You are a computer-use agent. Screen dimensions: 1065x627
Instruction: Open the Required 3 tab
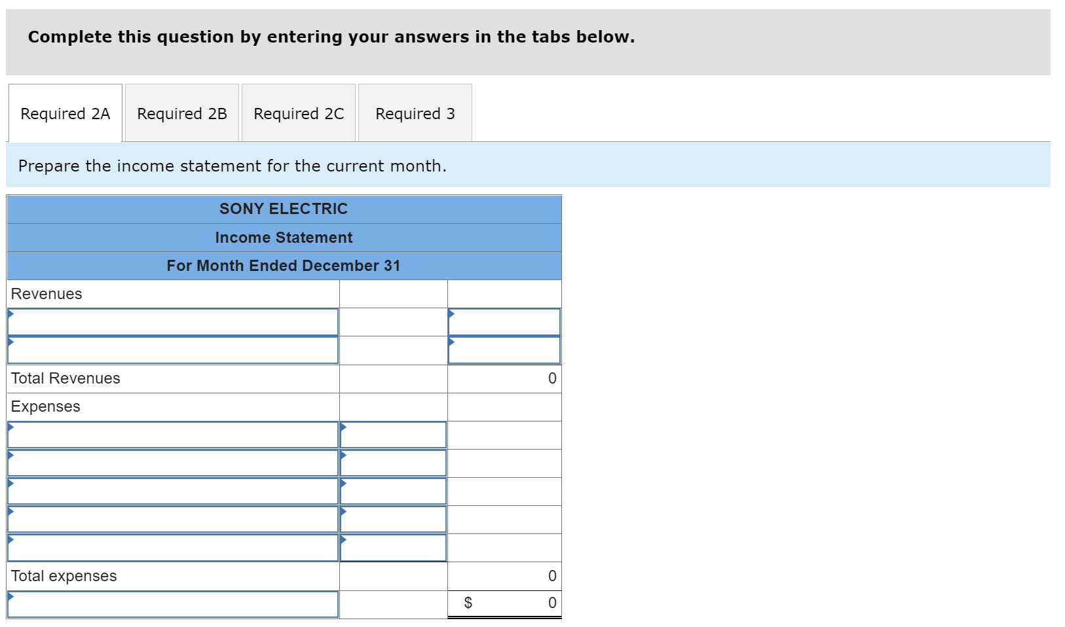point(414,113)
